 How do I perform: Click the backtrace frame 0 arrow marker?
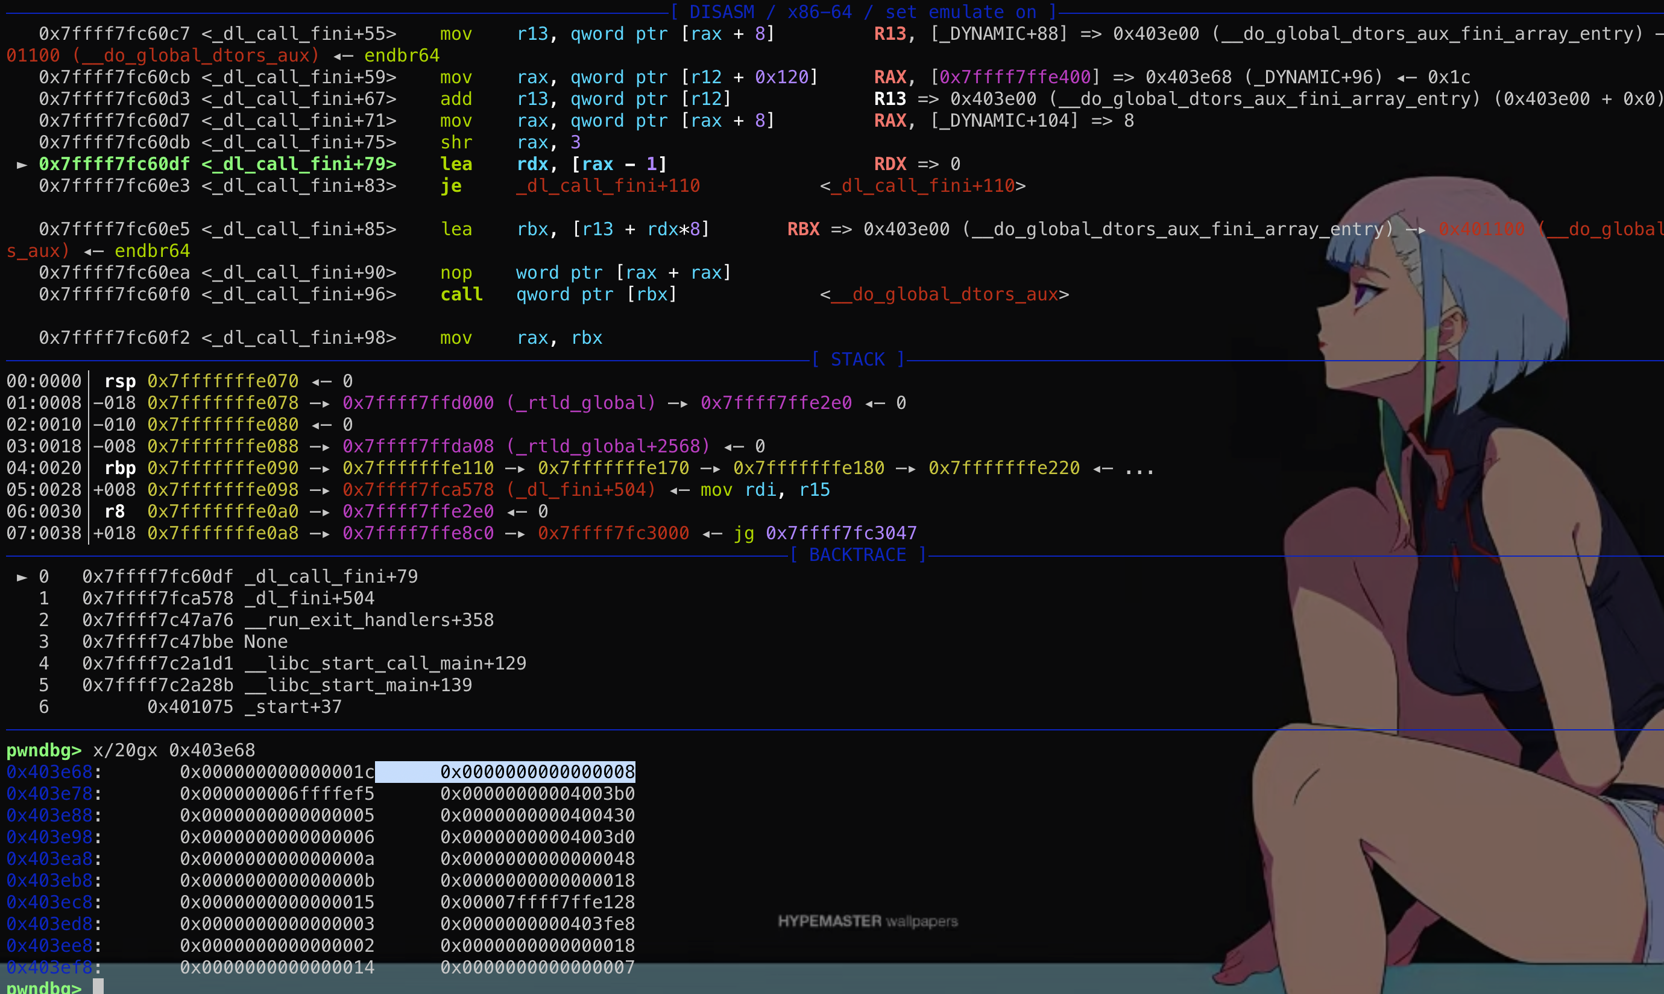pos(22,577)
